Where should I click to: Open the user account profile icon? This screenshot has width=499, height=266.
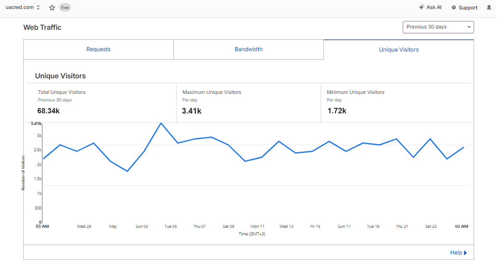[489, 7]
